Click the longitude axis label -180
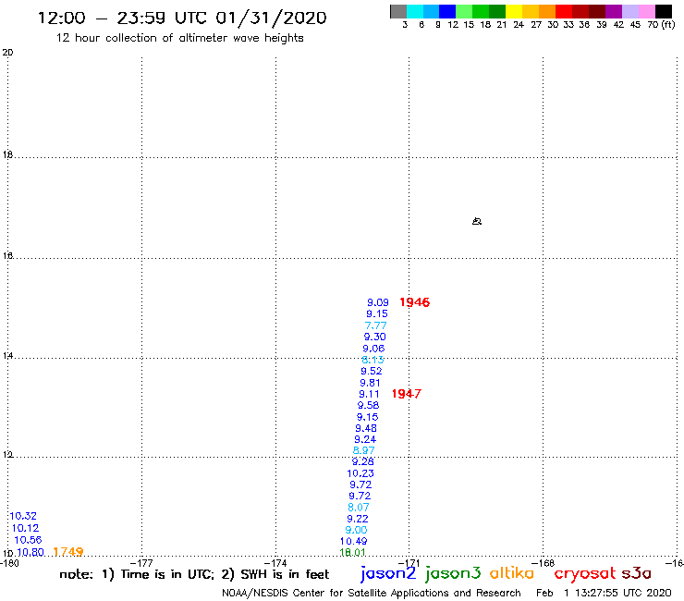684x601 pixels. click(9, 563)
